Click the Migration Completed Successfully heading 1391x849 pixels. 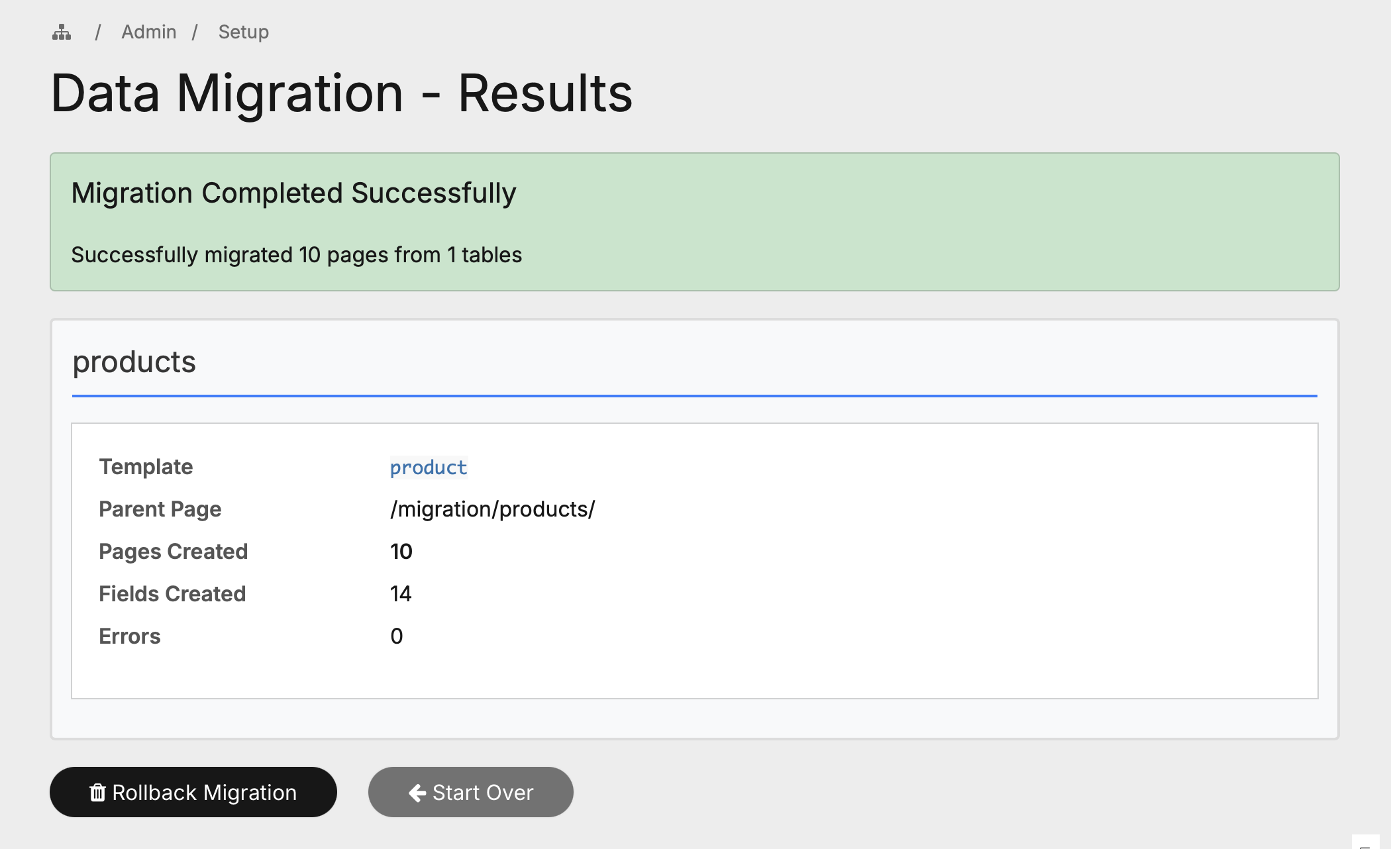click(293, 193)
